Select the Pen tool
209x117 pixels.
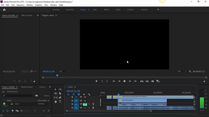click(60, 97)
